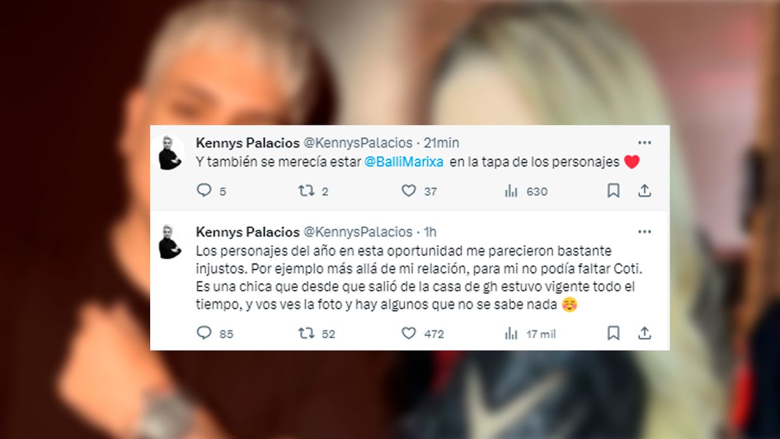Retweet the tweet mentioning @BalliMarixa
Image resolution: width=780 pixels, height=439 pixels.
click(x=305, y=191)
